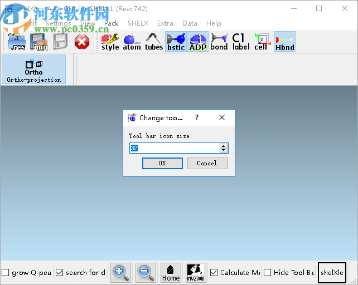Toggle atom label display

click(x=241, y=42)
